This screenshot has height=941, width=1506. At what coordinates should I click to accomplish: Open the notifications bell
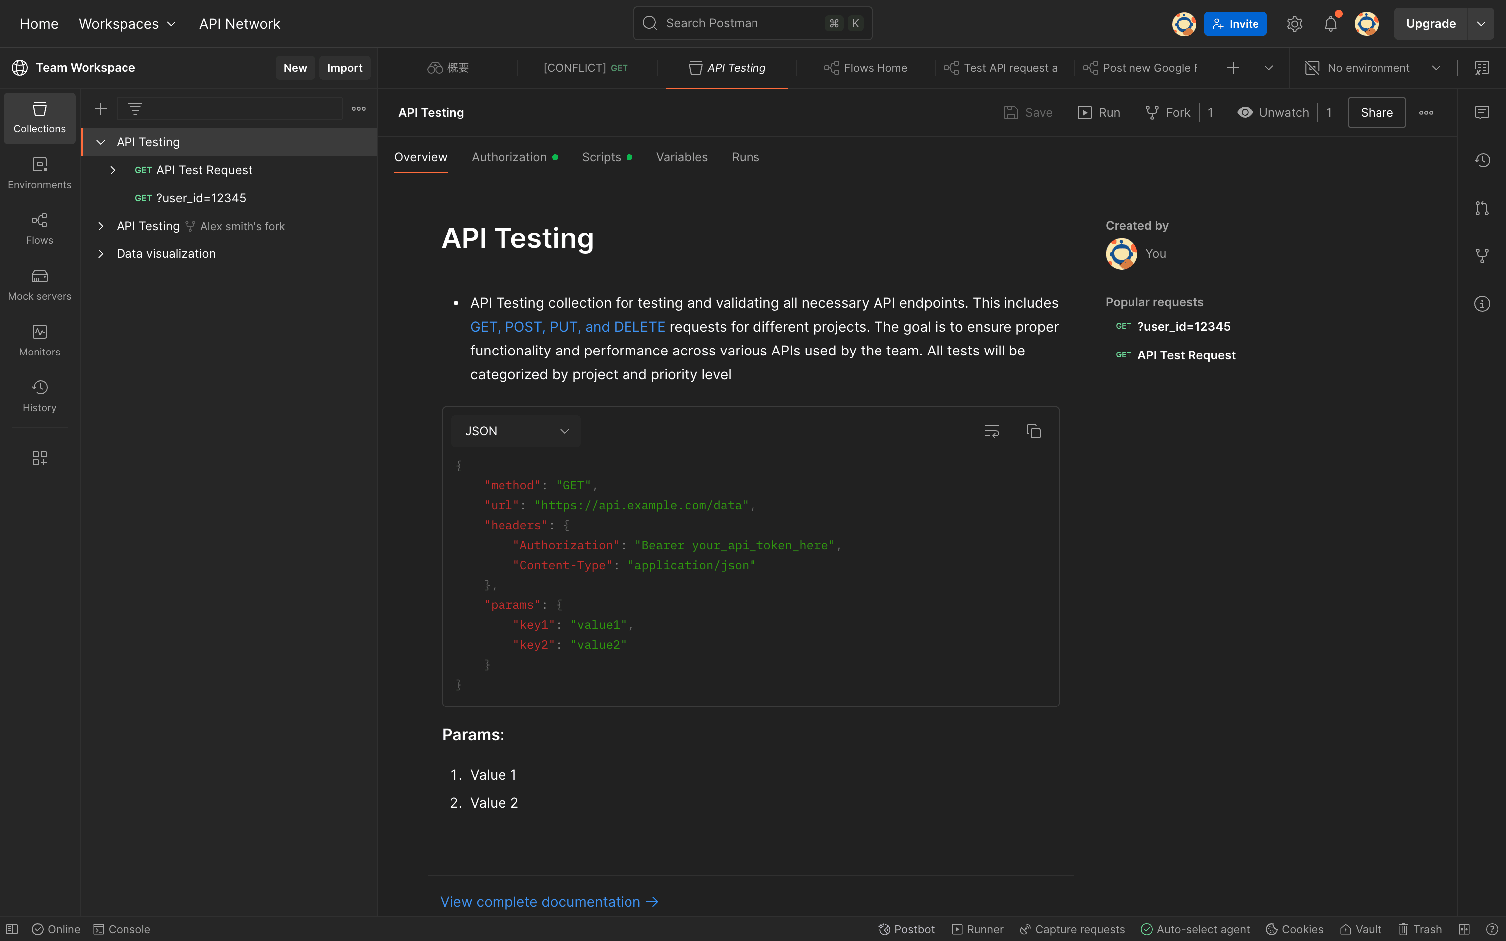(1330, 24)
